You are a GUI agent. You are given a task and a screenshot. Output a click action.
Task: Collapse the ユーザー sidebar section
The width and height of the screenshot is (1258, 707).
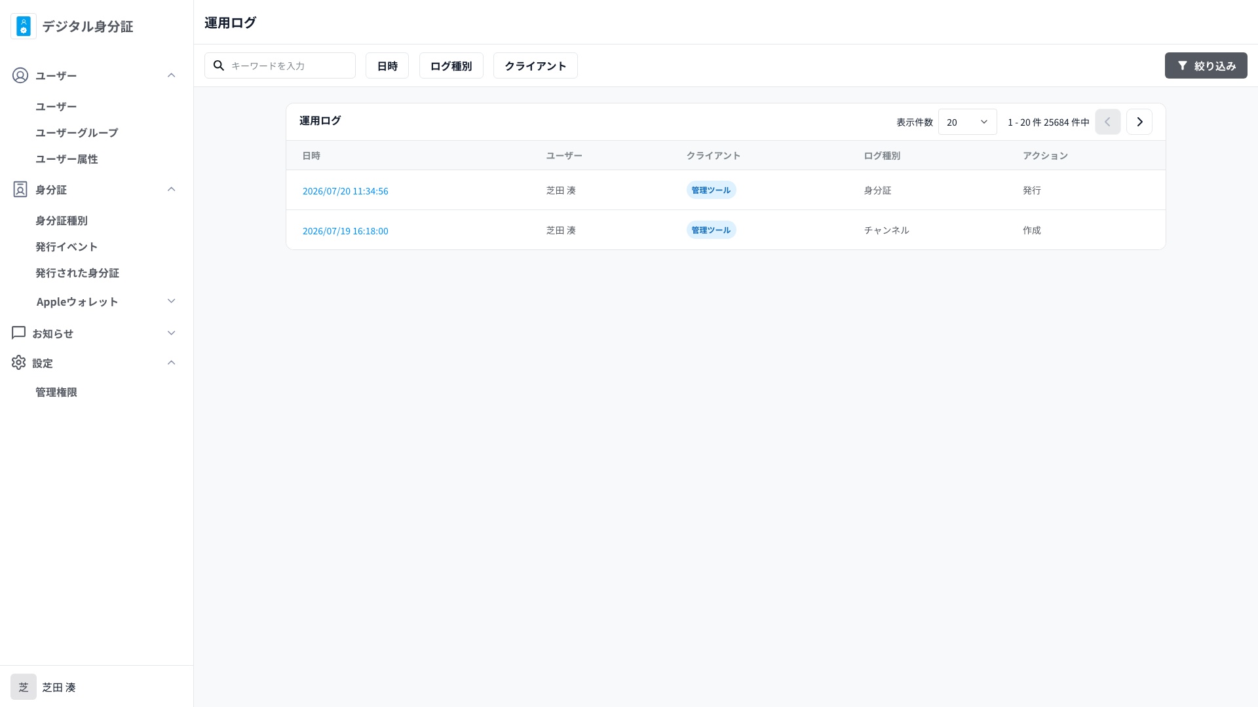172,75
